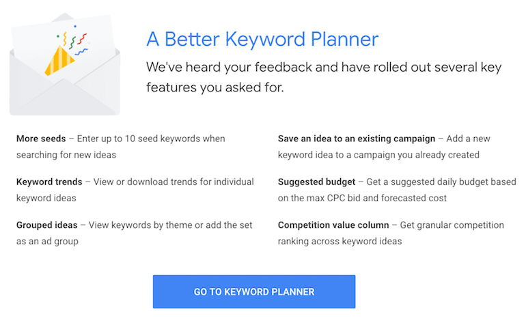This screenshot has width=526, height=318.
Task: Click the 'Suggested budget' feature title
Action: pos(316,182)
